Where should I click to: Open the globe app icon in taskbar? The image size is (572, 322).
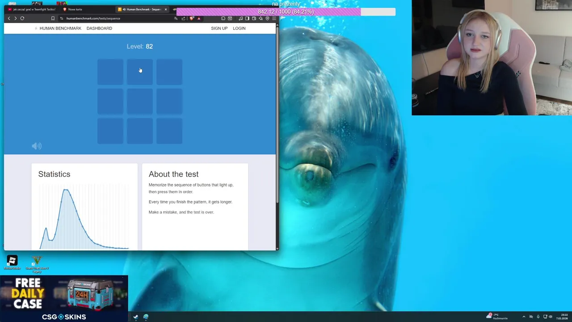click(x=146, y=317)
